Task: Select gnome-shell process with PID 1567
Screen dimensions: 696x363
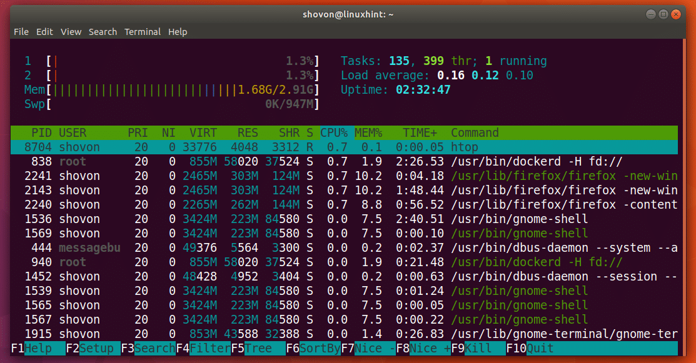Action: [344, 319]
